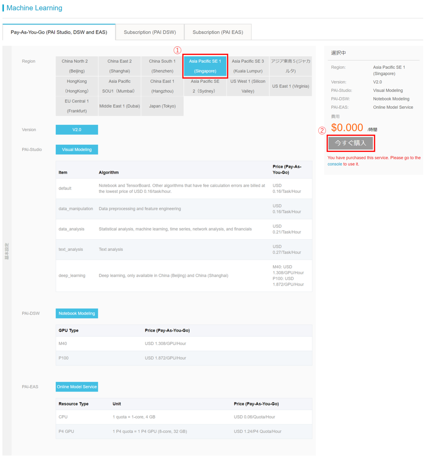This screenshot has width=433, height=458.
Task: Open Pay-As-You-Go (PAI Studio, DSW and EAS) tab
Action: pos(59,32)
